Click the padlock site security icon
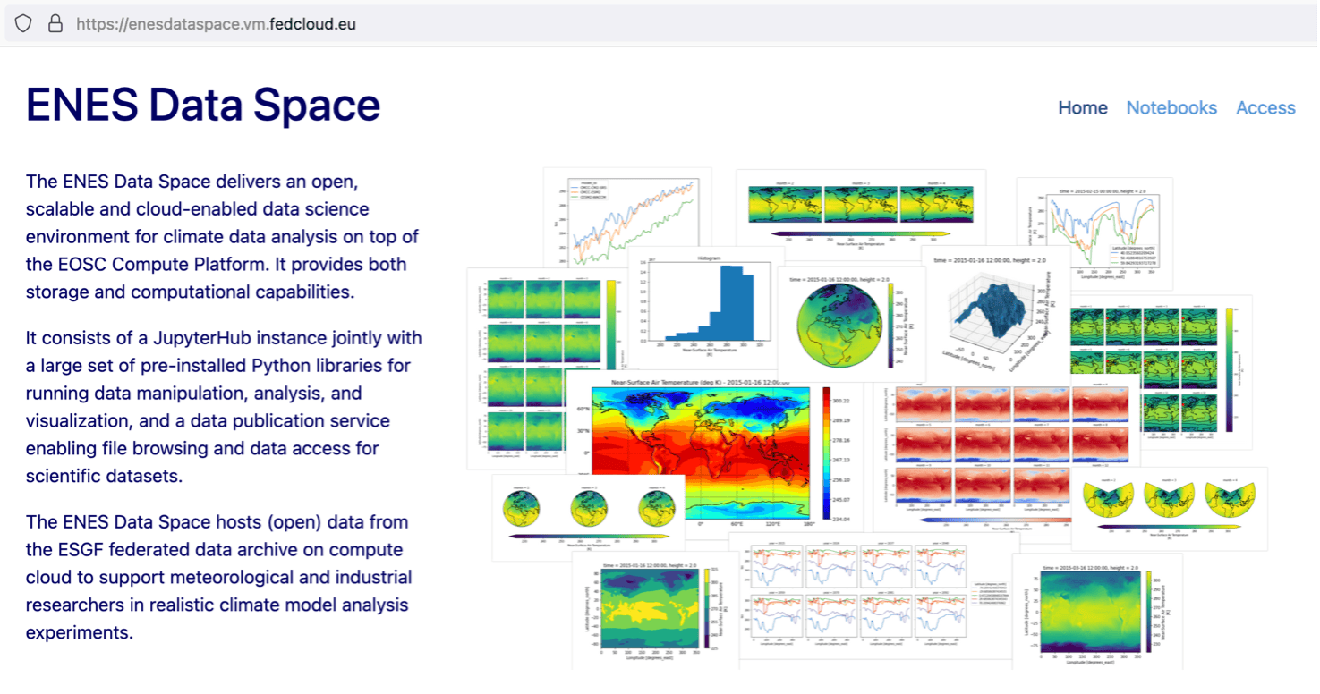This screenshot has height=694, width=1320. (x=55, y=24)
